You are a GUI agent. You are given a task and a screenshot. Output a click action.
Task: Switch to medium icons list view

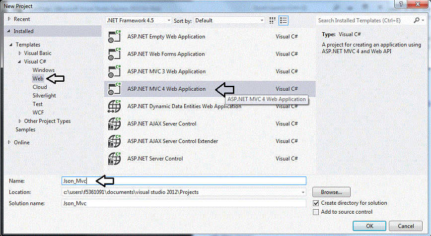pyautogui.click(x=284, y=21)
